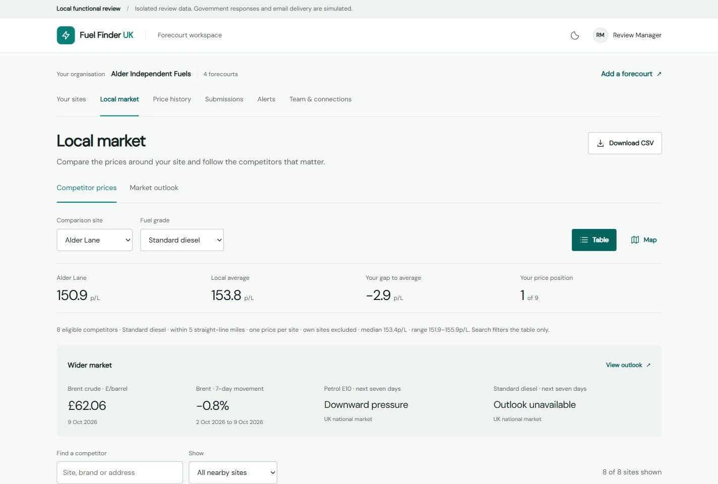Open the View outlook link
The height and width of the screenshot is (484, 718).
click(x=628, y=365)
